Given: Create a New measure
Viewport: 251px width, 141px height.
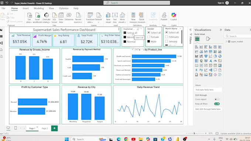Looking at the screenshot, I should [133, 18].
